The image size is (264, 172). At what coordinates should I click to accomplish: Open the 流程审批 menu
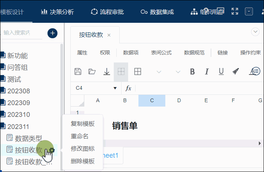click(107, 12)
